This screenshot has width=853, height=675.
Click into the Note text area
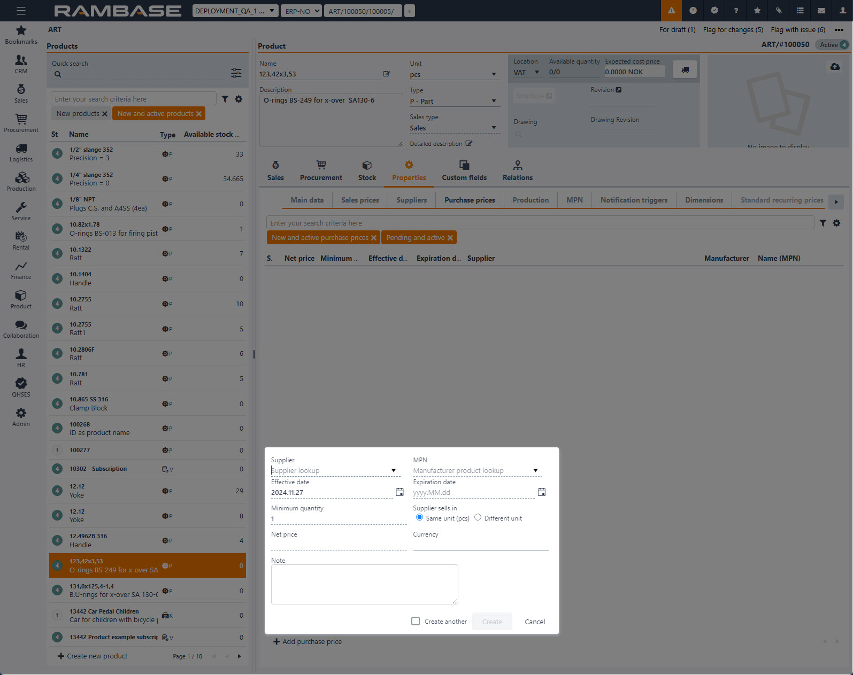point(364,584)
